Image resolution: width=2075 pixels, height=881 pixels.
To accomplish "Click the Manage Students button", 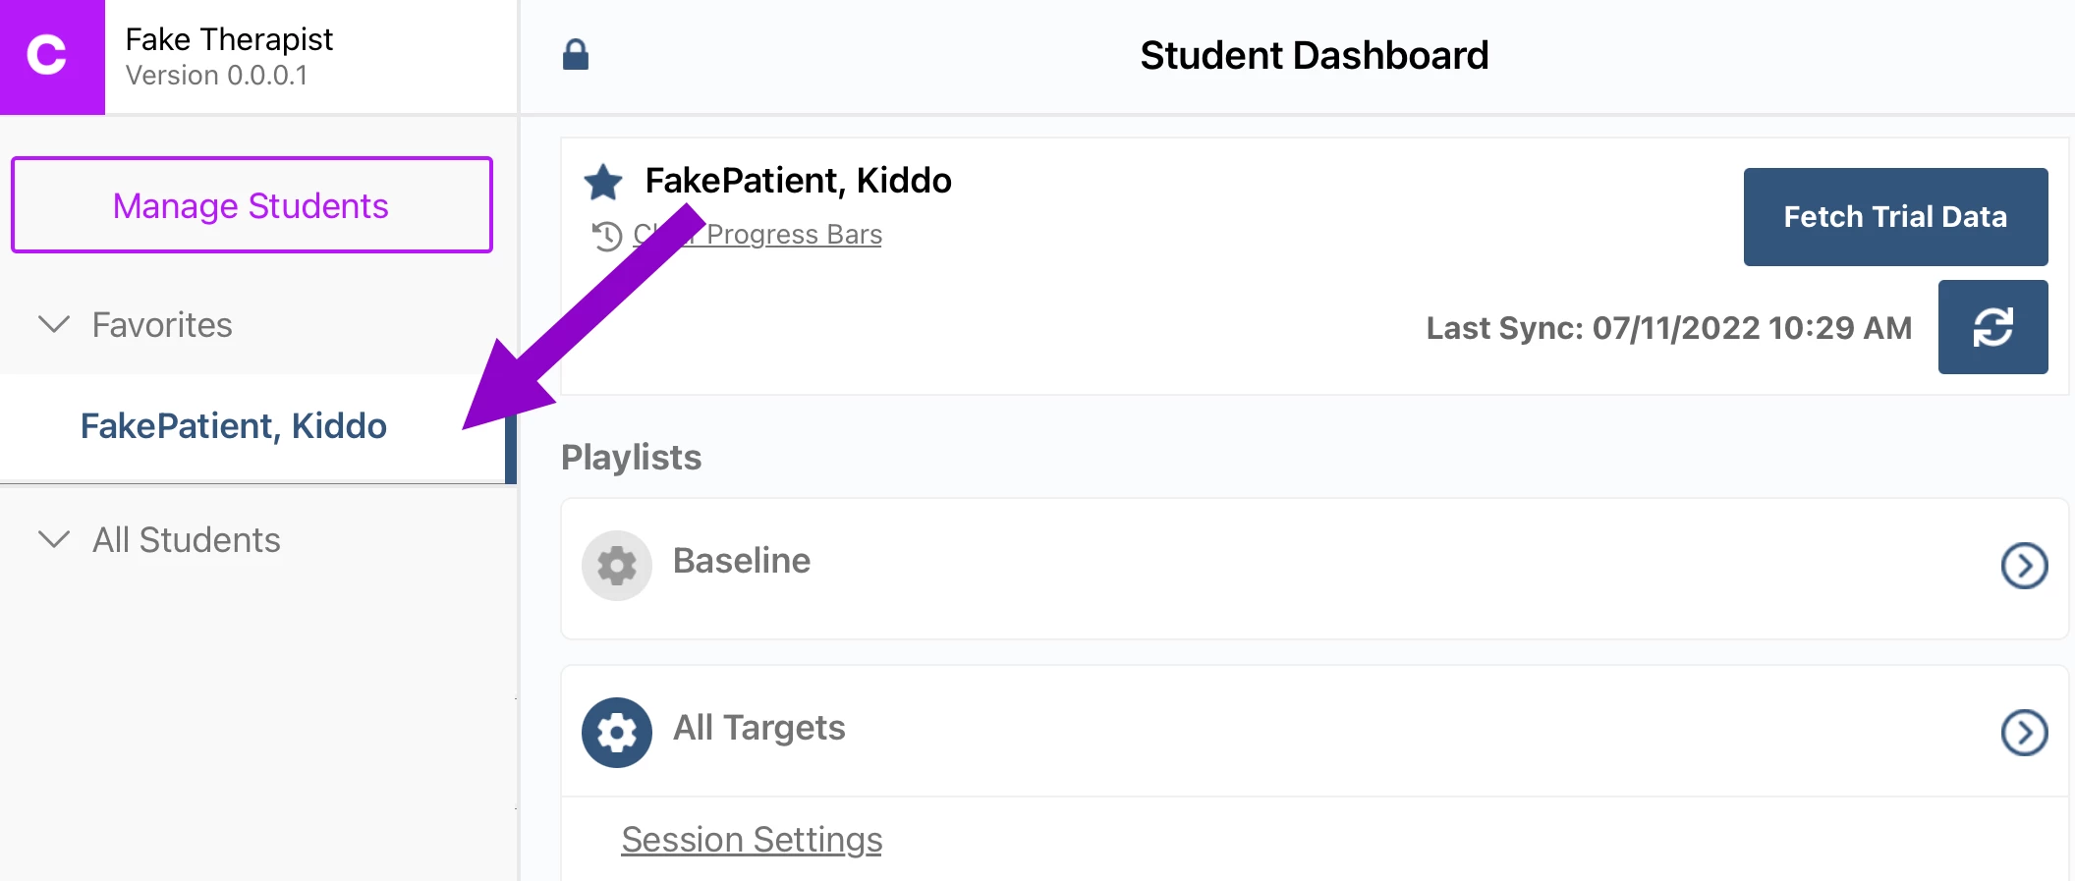I will point(252,205).
